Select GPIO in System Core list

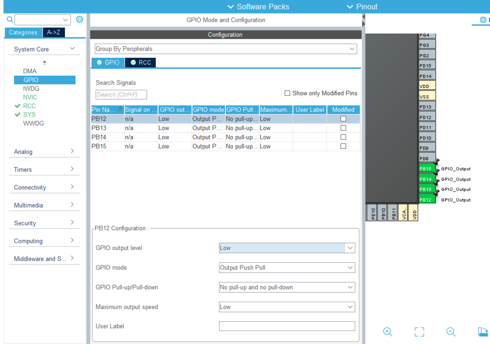45,80
